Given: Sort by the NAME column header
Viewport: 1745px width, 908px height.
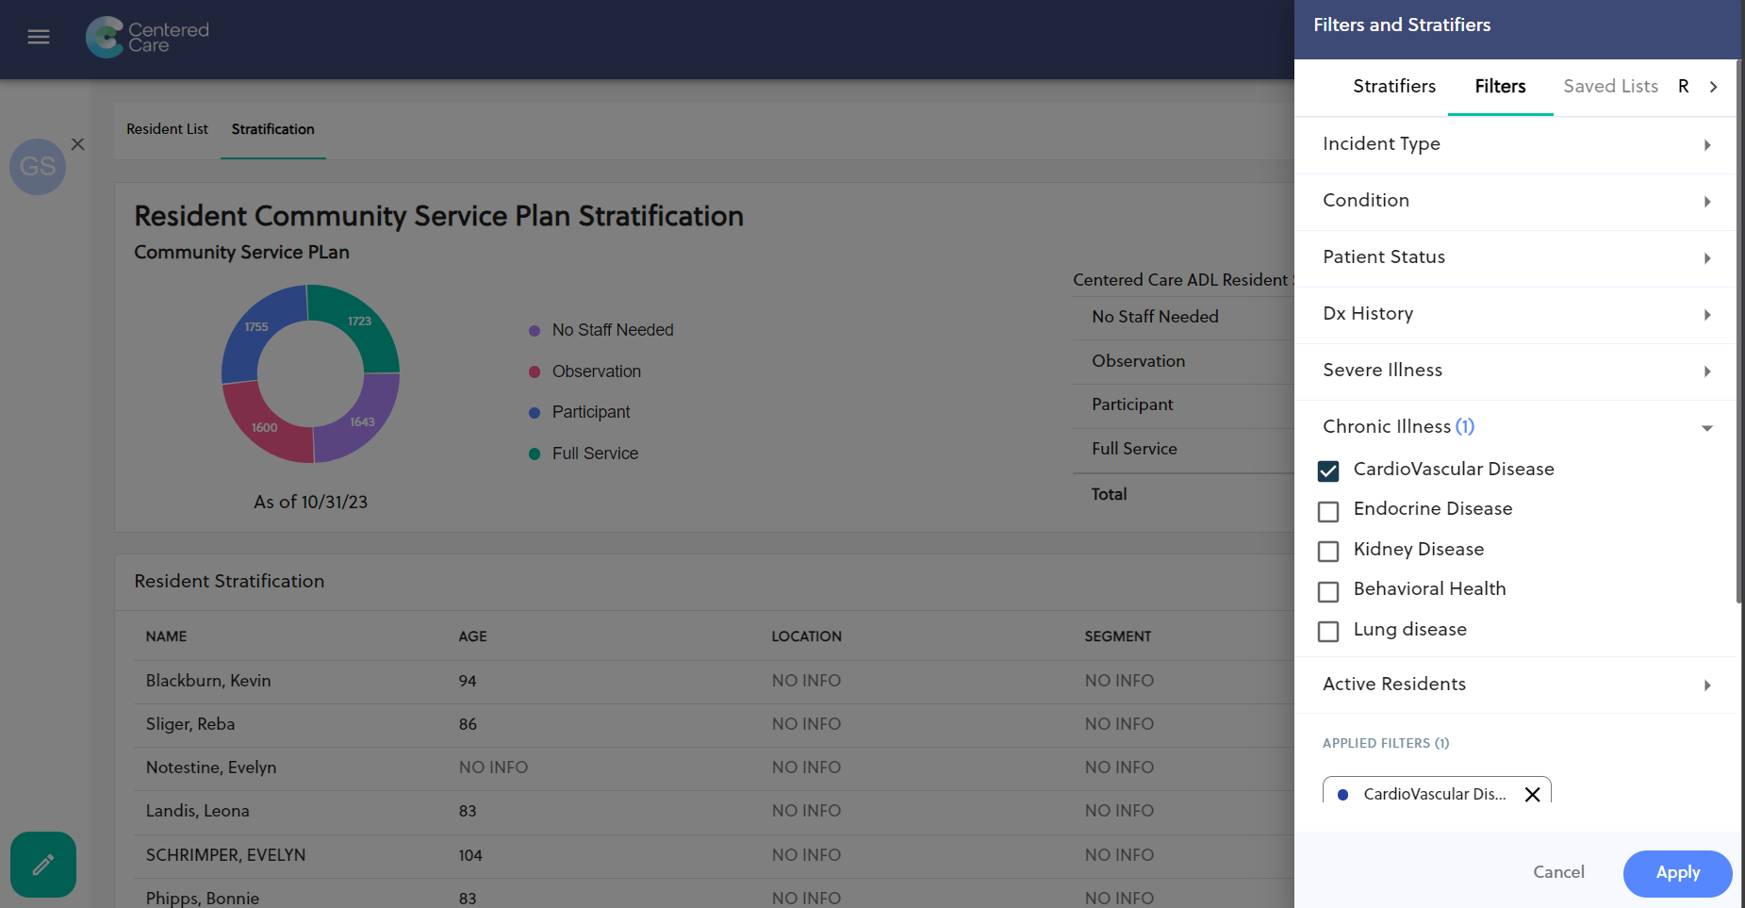Looking at the screenshot, I should pos(166,636).
